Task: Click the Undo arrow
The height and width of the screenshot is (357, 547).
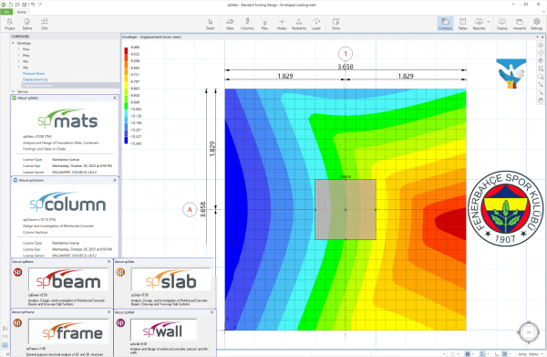Action: point(33,5)
